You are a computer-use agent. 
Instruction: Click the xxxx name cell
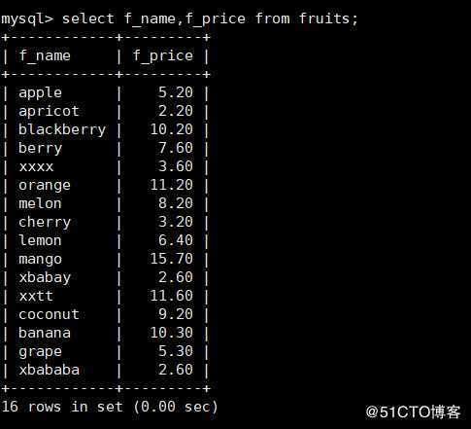(36, 167)
